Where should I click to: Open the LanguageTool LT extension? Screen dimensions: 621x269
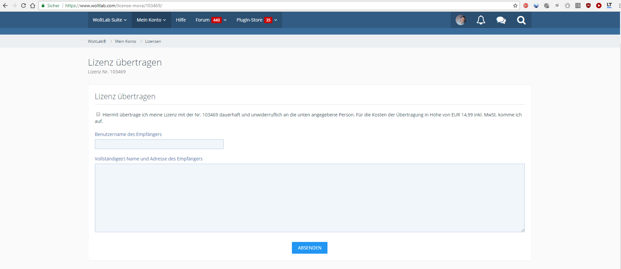click(x=609, y=6)
